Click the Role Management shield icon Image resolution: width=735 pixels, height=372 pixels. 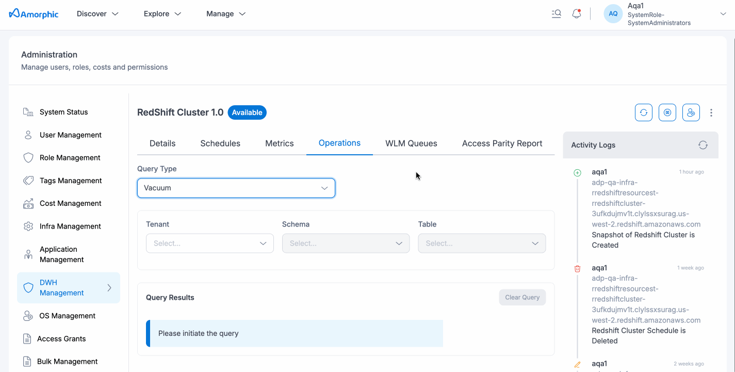coord(28,158)
